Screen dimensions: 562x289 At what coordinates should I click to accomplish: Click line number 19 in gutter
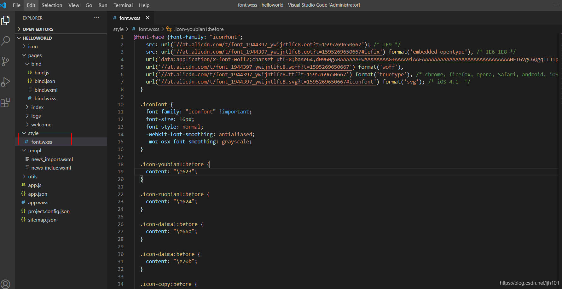pos(121,171)
